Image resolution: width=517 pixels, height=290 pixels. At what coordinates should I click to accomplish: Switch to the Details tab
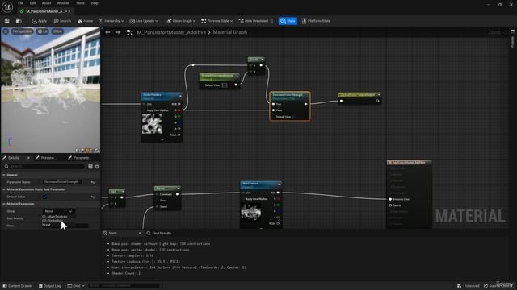point(13,158)
